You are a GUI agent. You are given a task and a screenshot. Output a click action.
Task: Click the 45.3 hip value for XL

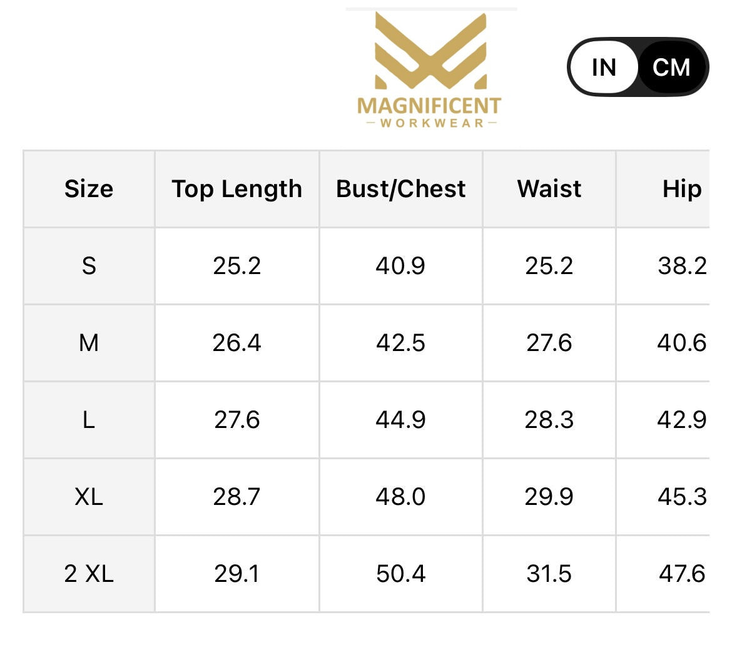(681, 497)
